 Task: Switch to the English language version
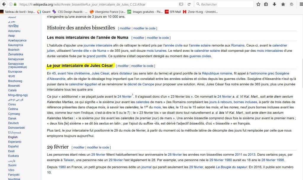[x=13, y=137]
